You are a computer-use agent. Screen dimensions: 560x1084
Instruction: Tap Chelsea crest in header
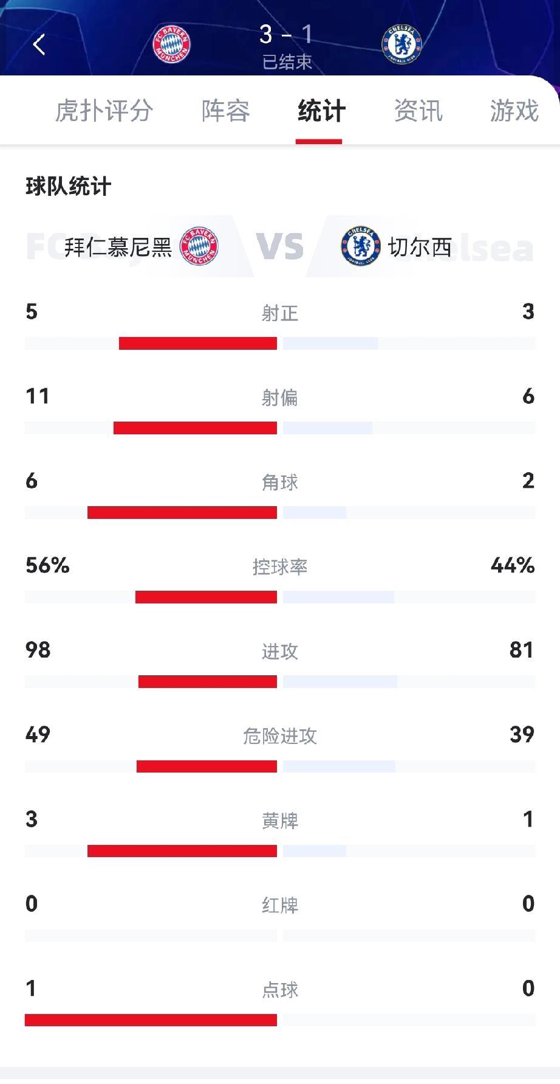(x=401, y=44)
